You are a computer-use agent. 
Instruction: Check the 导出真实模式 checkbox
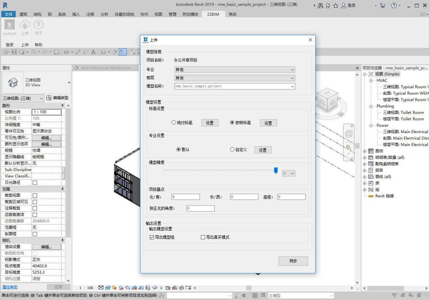point(203,237)
